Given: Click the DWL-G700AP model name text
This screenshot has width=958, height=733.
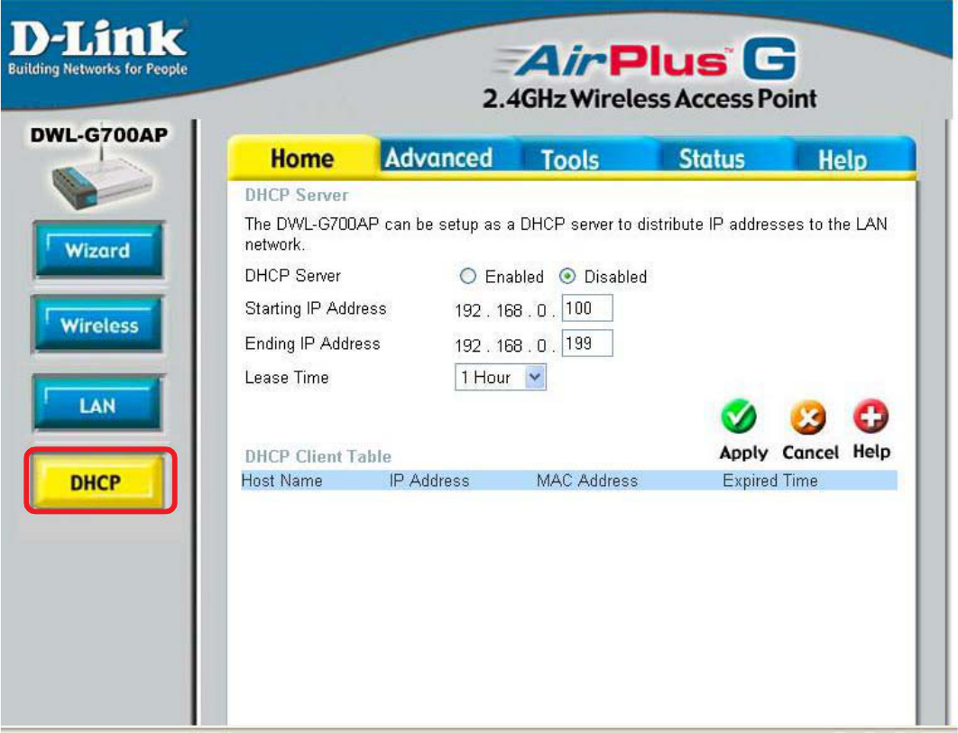Looking at the screenshot, I should (99, 134).
